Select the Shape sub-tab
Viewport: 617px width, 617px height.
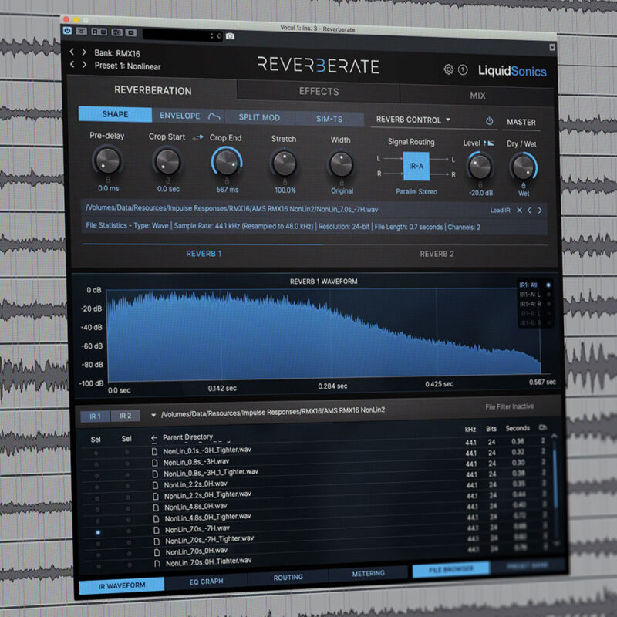click(115, 114)
